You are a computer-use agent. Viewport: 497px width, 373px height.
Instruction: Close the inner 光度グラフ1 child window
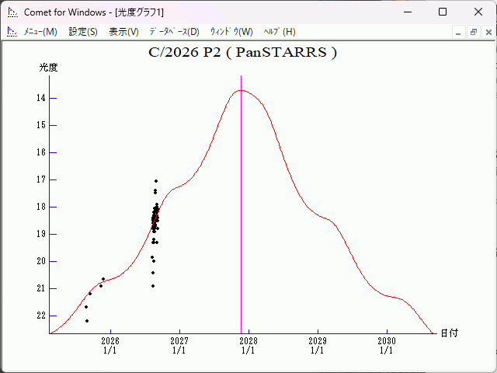click(x=488, y=32)
